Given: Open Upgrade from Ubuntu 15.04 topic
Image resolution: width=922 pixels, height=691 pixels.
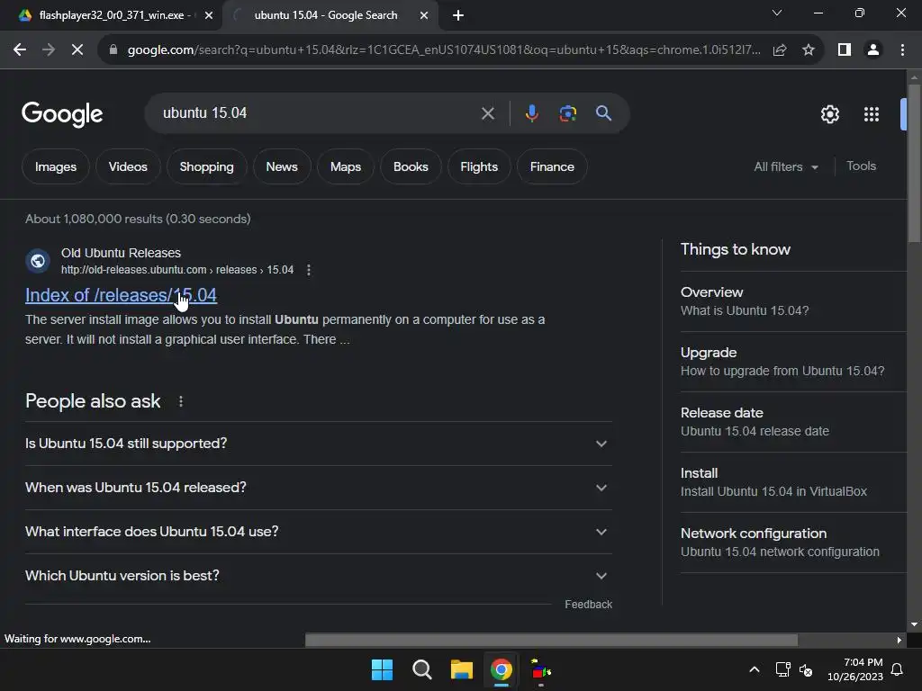Looking at the screenshot, I should point(793,362).
